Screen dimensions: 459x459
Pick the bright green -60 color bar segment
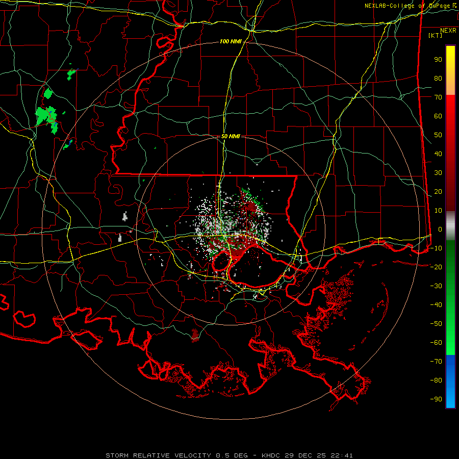pos(450,345)
